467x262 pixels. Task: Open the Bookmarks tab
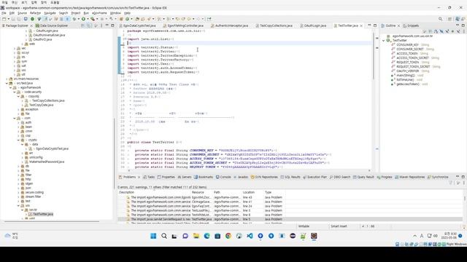click(x=204, y=177)
